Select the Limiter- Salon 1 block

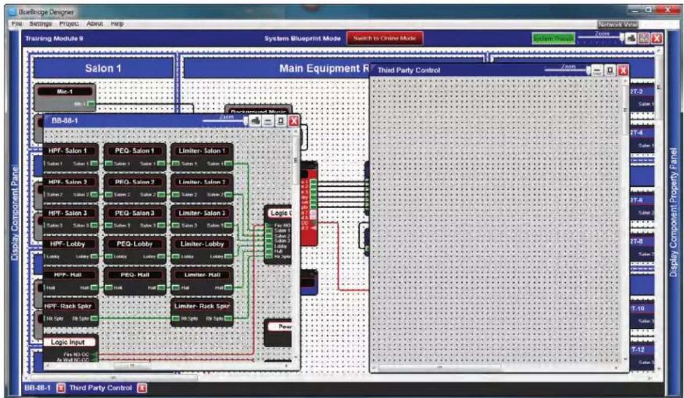[x=201, y=156]
